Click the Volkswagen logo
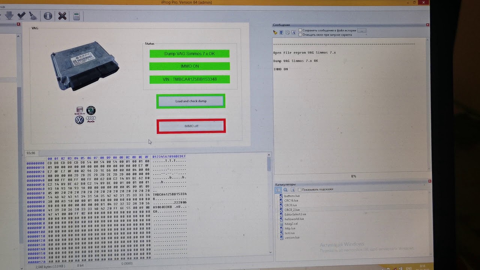 [x=79, y=120]
